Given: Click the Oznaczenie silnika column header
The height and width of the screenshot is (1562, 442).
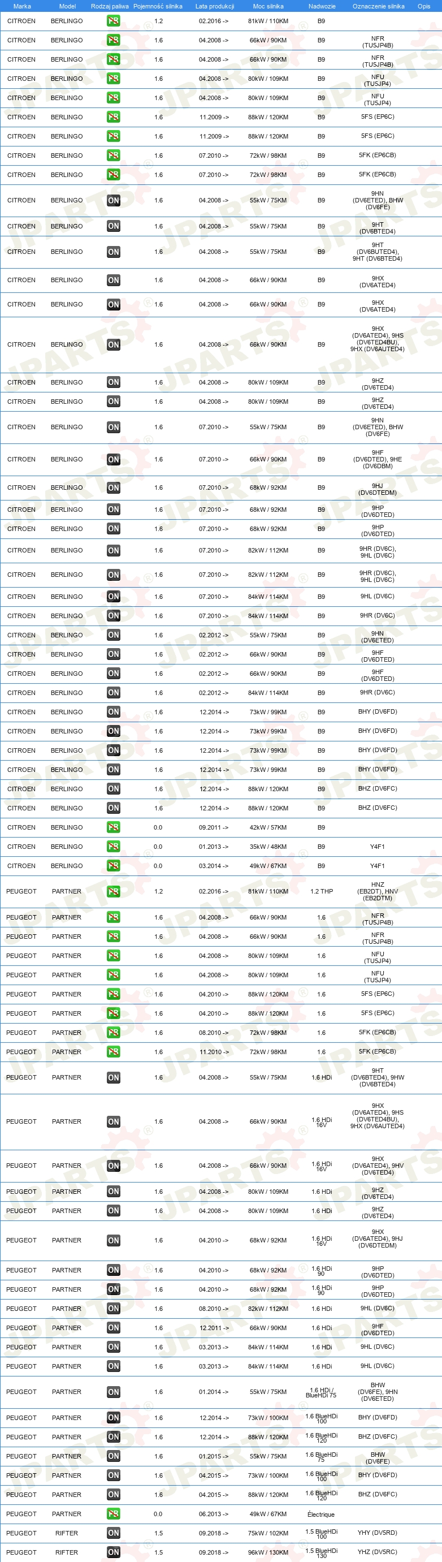Looking at the screenshot, I should tap(378, 6).
